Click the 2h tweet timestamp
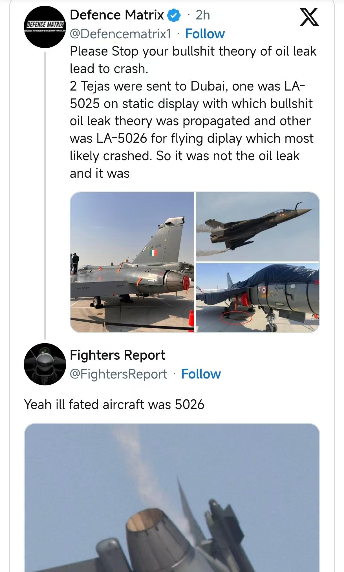Image resolution: width=344 pixels, height=572 pixels. click(x=203, y=15)
